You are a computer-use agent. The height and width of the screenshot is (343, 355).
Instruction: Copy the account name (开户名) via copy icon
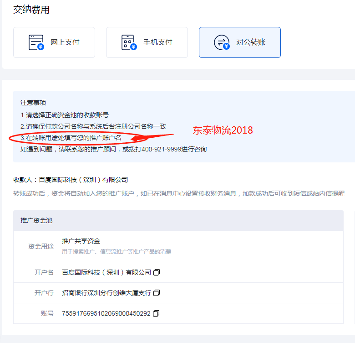click(x=157, y=272)
